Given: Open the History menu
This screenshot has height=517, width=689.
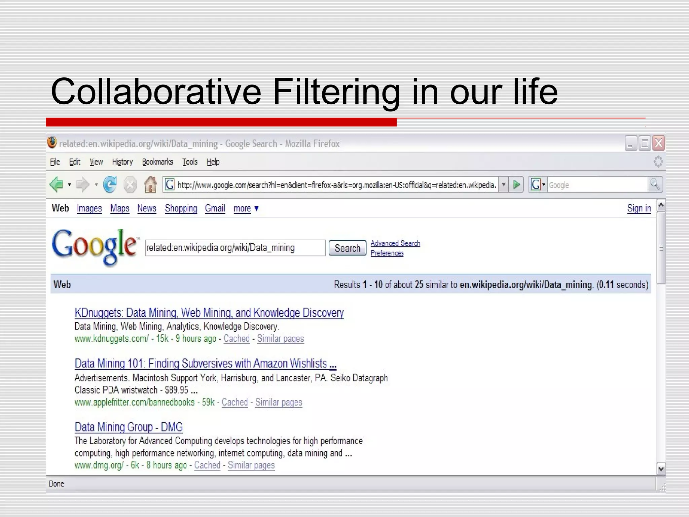Looking at the screenshot, I should [122, 162].
